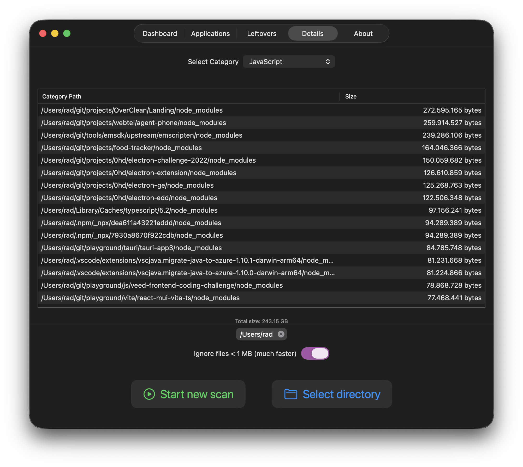This screenshot has height=467, width=523.
Task: Click the folder icon on Select directory
Action: point(290,394)
